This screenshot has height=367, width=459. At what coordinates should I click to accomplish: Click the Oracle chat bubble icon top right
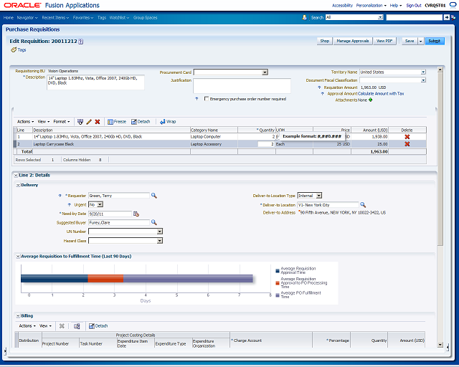pos(453,5)
